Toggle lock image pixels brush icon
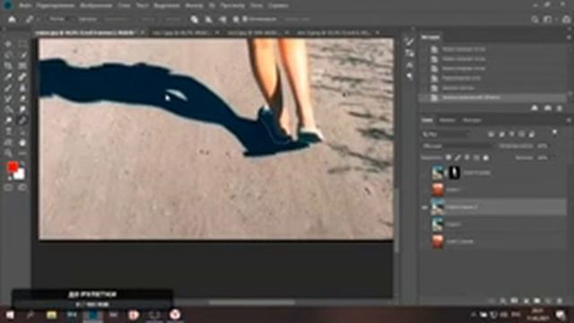Viewport: 574px width, 323px height. (x=457, y=158)
